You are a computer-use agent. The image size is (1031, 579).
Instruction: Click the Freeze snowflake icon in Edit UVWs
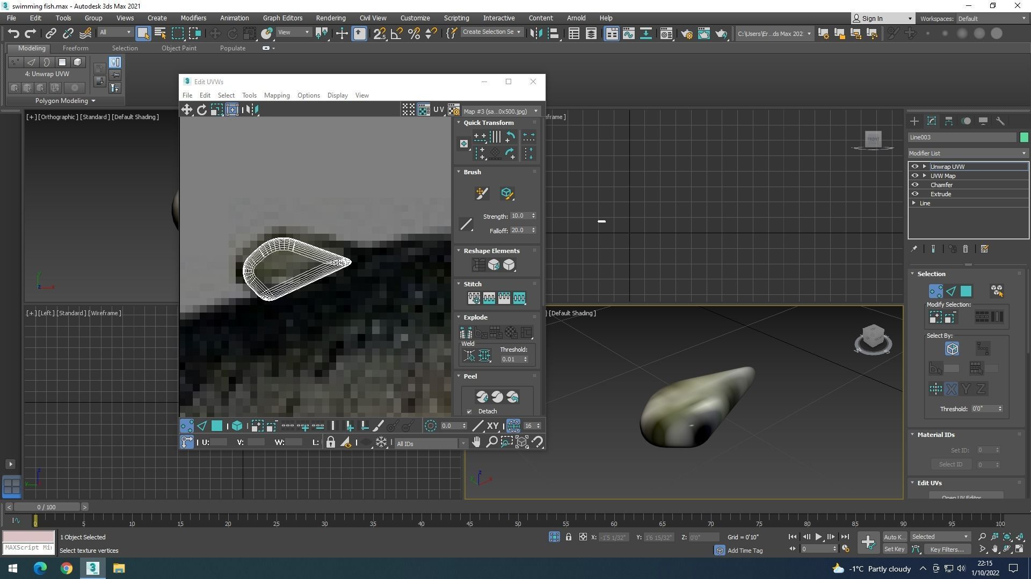(381, 443)
